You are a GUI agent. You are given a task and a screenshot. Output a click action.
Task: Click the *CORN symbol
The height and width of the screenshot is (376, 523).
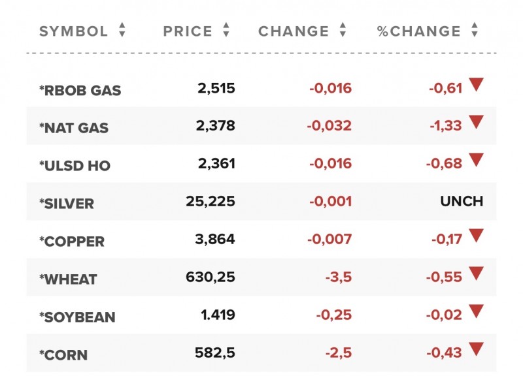click(63, 356)
